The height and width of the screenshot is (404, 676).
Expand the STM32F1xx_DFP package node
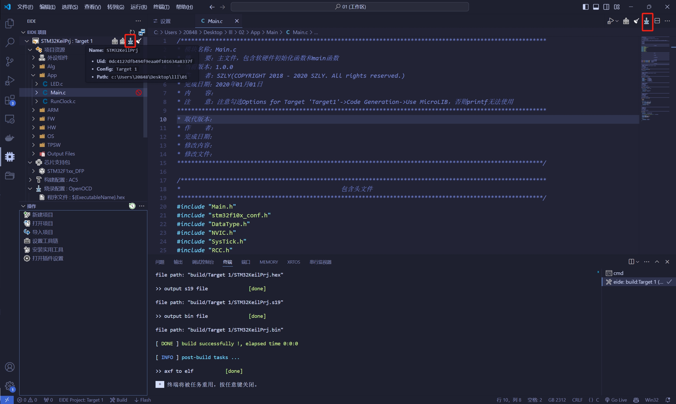pos(34,171)
